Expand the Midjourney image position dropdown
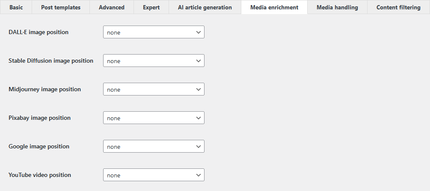The image size is (430, 191). click(154, 90)
